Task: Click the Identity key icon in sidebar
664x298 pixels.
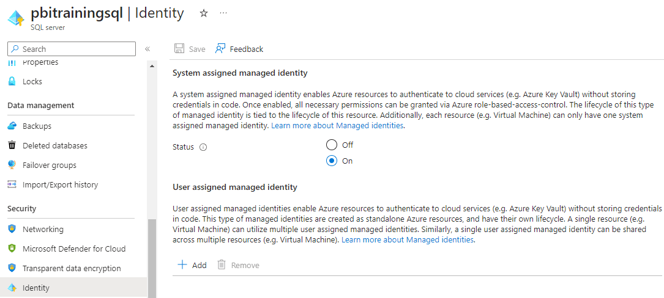Action: click(12, 288)
